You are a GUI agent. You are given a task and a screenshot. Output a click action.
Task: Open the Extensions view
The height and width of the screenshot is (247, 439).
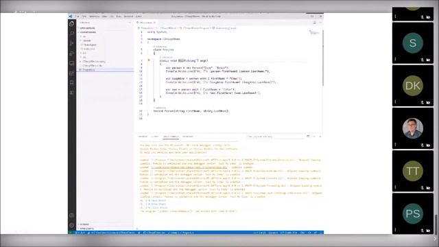pyautogui.click(x=71, y=73)
